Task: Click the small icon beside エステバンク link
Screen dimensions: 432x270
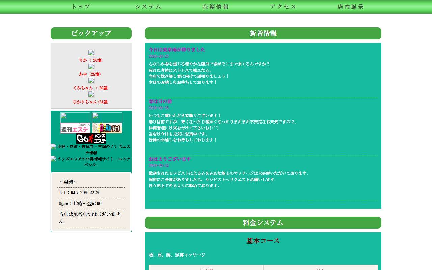Action: coord(53,159)
